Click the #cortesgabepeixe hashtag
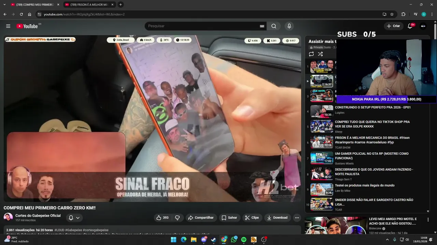The height and width of the screenshot is (245, 437). point(96,230)
